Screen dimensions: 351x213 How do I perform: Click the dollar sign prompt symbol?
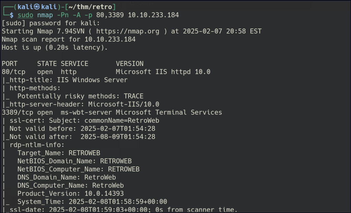tap(11, 15)
